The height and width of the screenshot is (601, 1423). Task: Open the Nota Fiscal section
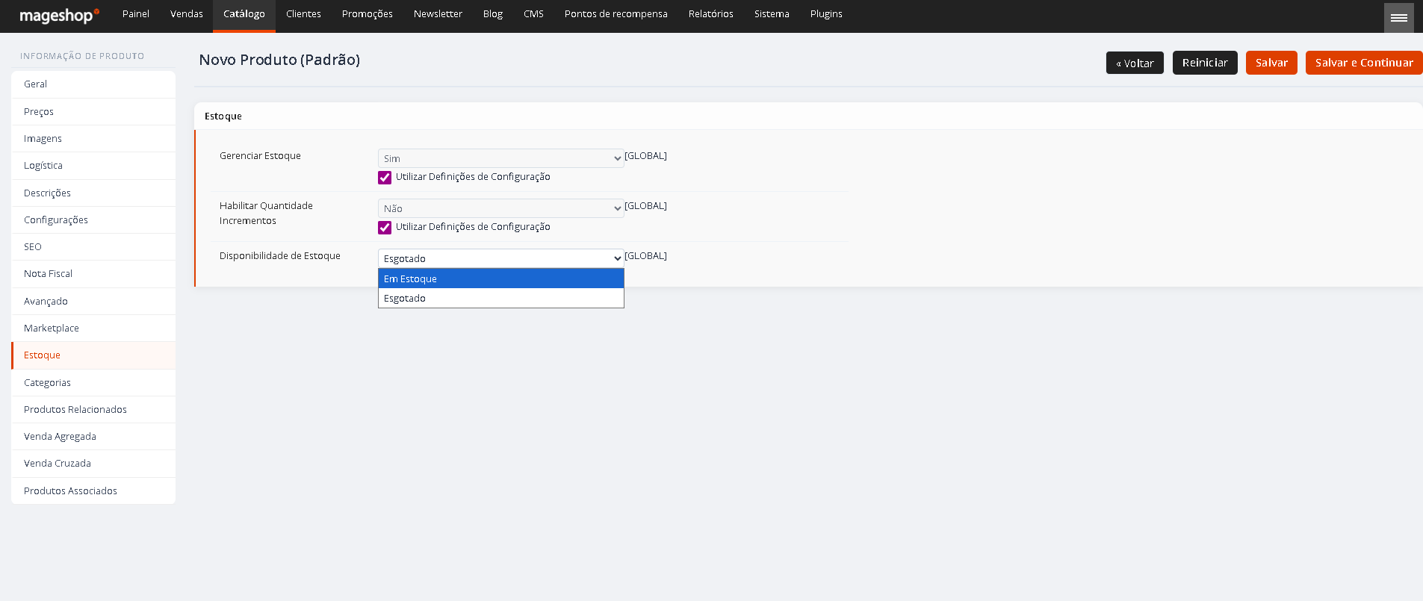point(93,274)
